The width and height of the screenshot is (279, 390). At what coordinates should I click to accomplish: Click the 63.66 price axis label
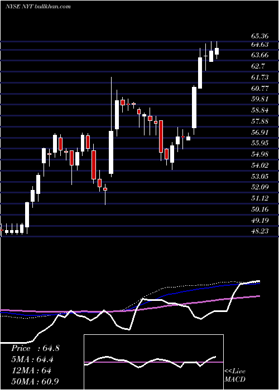(x=260, y=55)
